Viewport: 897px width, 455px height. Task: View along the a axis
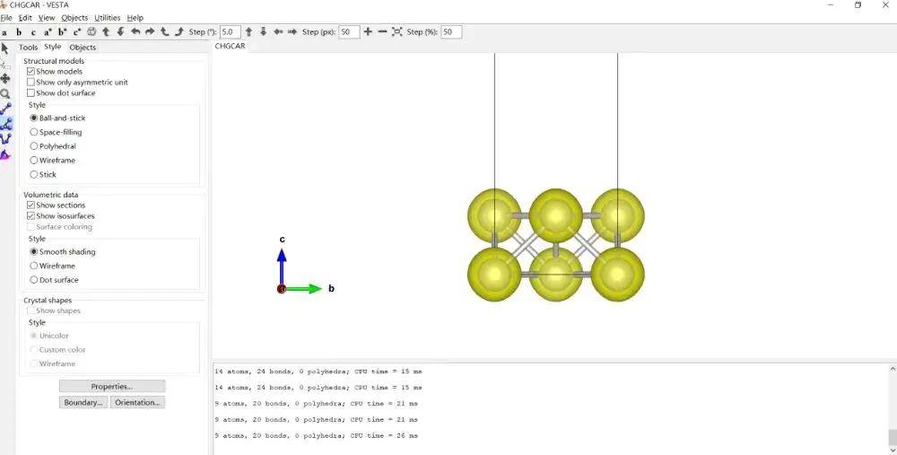4,32
